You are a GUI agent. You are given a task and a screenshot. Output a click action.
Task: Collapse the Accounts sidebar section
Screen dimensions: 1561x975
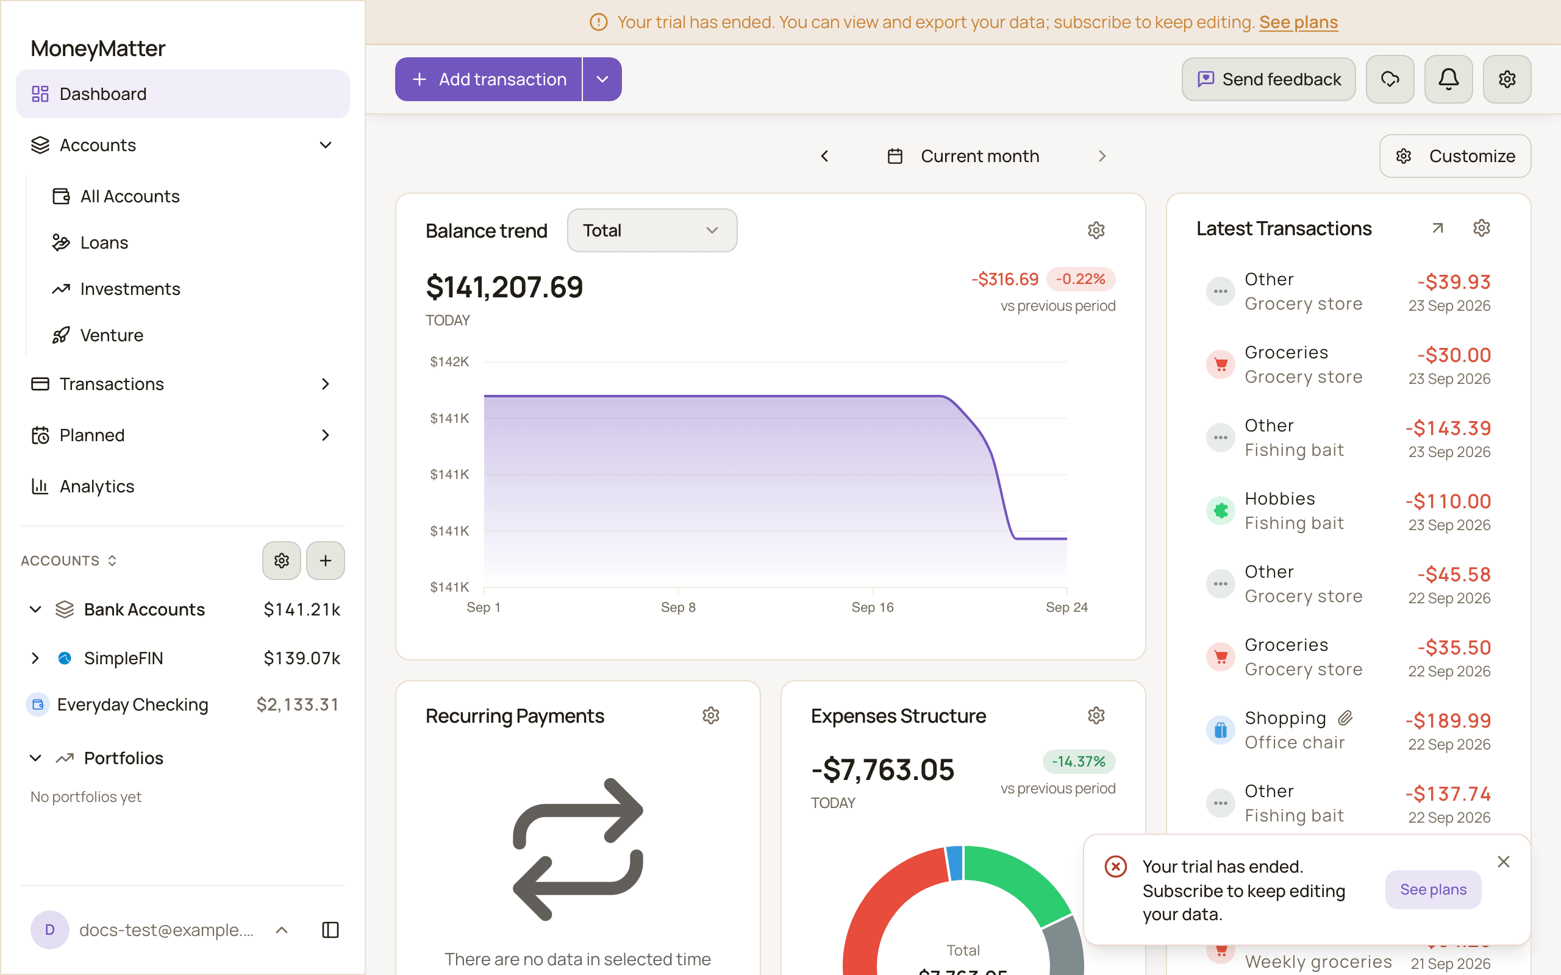point(325,145)
